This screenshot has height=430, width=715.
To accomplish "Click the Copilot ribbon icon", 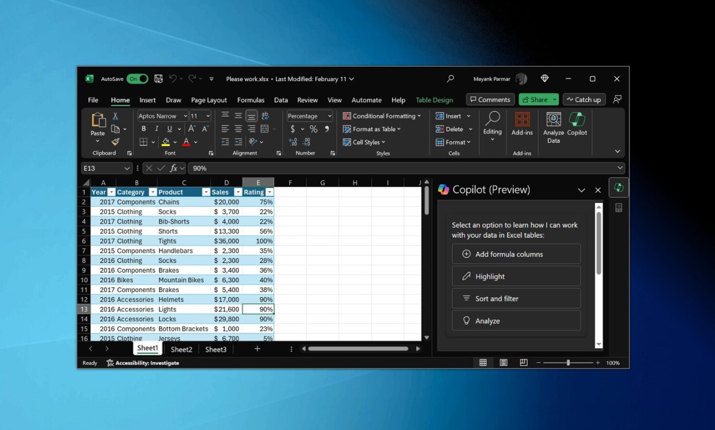I will [577, 124].
